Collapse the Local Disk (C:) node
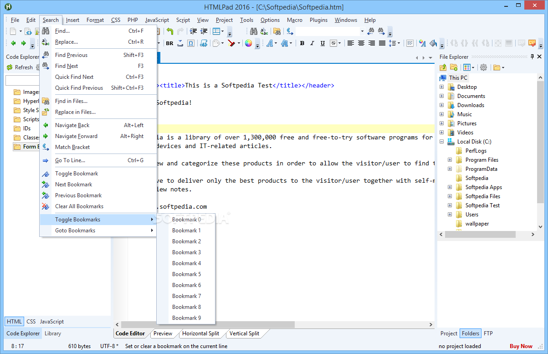The image size is (548, 354). (441, 142)
